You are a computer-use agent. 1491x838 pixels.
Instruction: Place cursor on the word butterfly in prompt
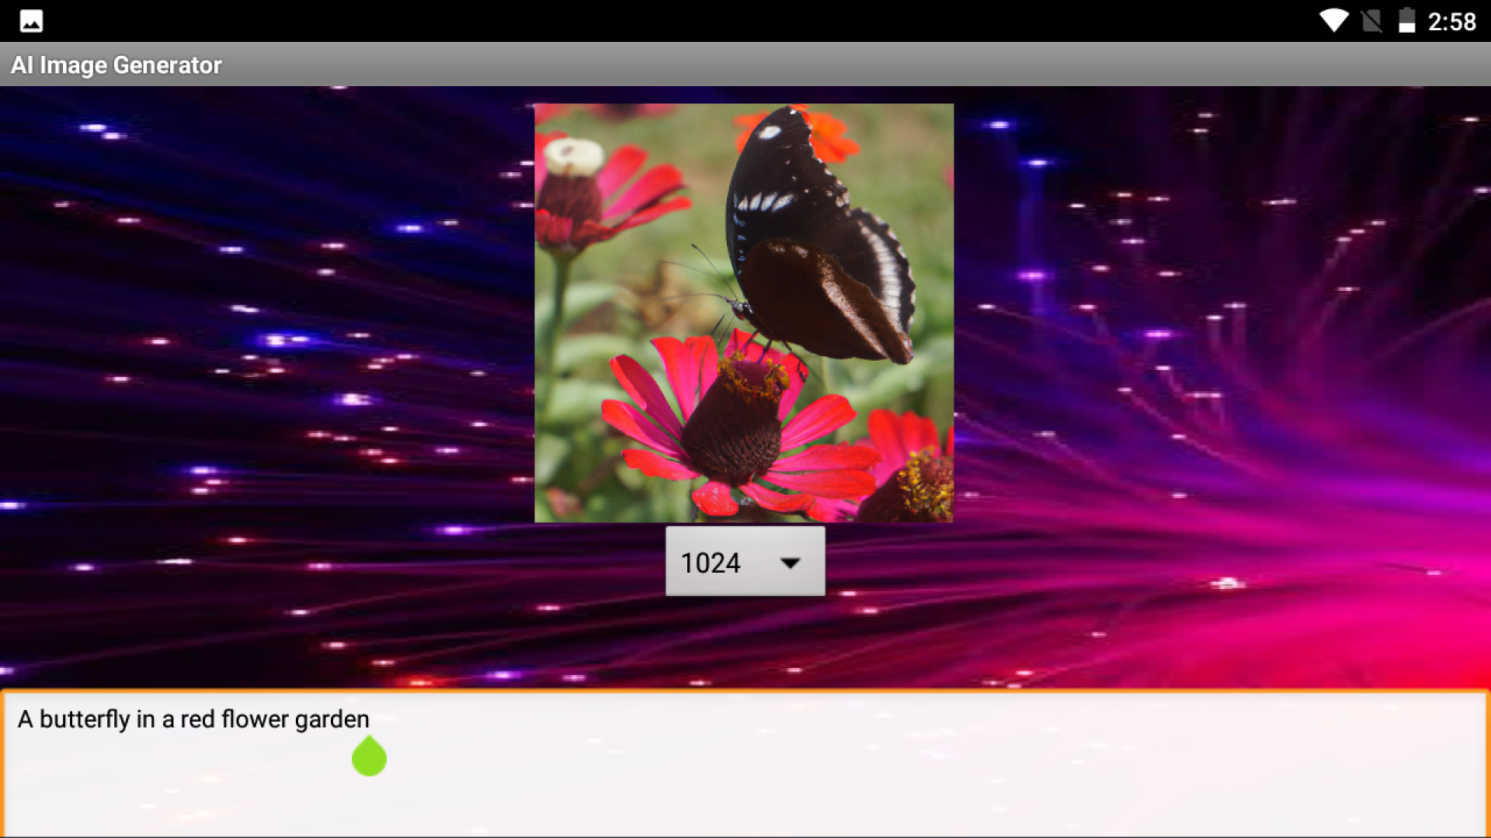pyautogui.click(x=85, y=719)
